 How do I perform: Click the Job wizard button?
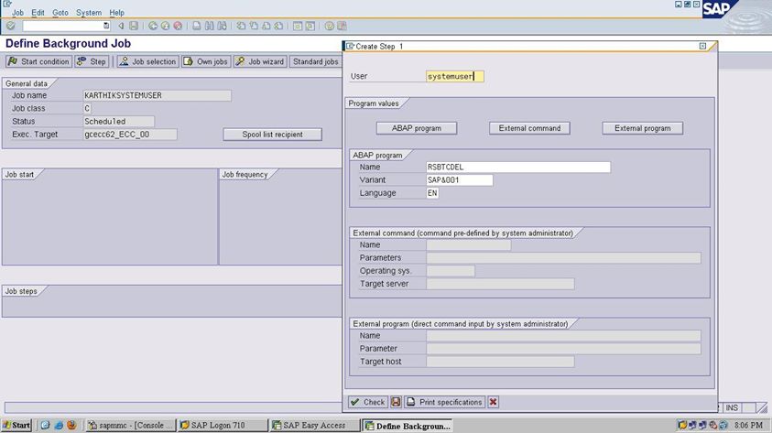point(260,61)
